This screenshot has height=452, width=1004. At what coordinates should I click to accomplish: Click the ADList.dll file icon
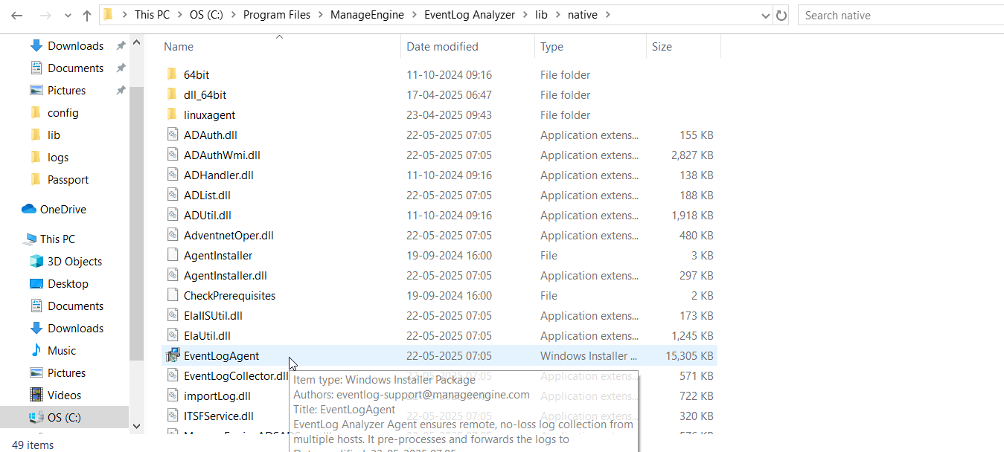172,196
